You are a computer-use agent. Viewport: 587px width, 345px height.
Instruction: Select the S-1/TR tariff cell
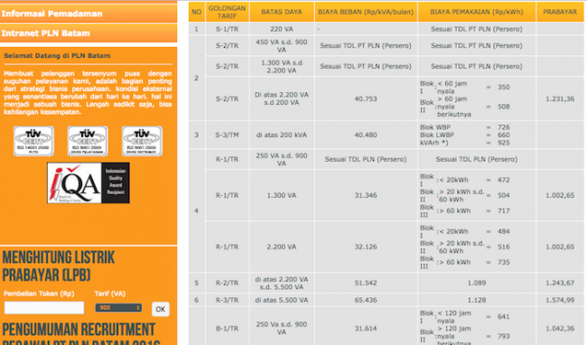[227, 29]
